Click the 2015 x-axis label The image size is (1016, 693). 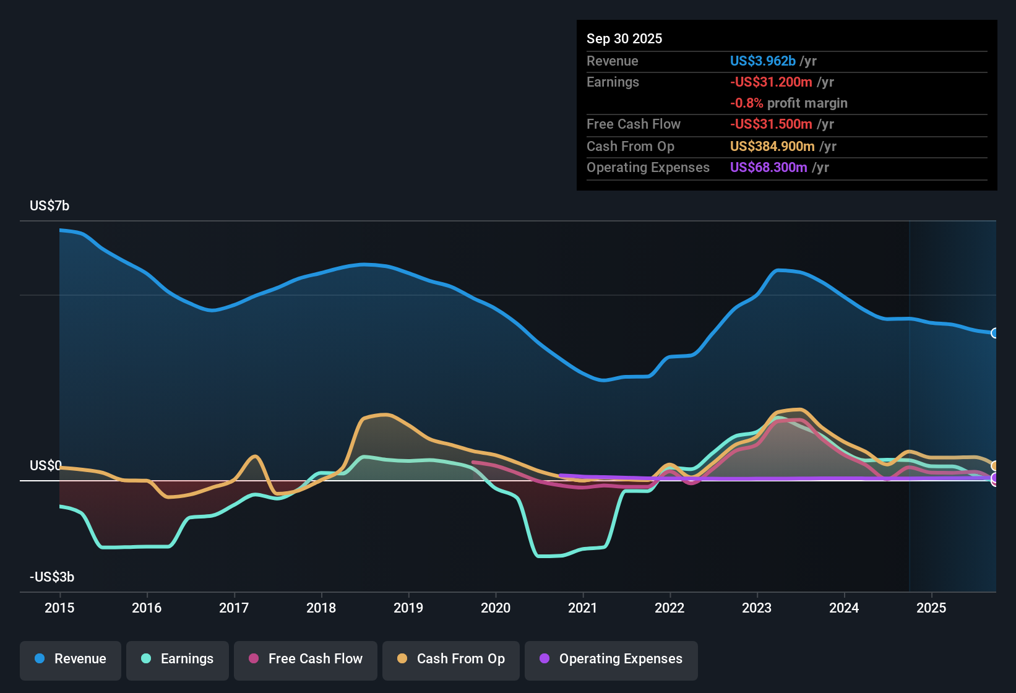pos(59,608)
